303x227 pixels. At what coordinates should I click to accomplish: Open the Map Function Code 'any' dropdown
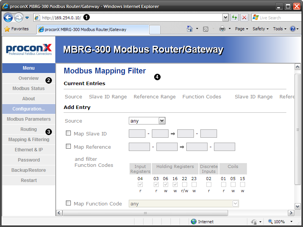pos(184,204)
